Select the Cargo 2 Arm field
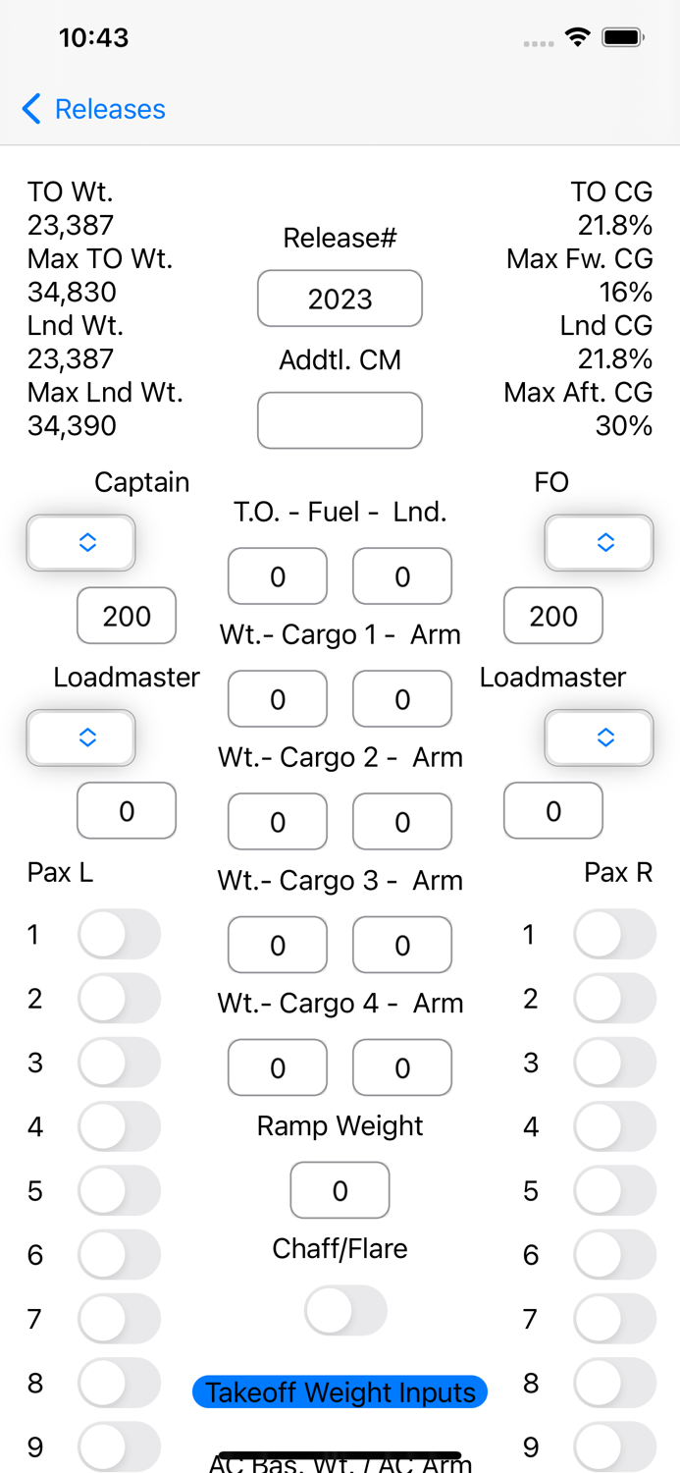Image resolution: width=680 pixels, height=1473 pixels. (x=402, y=822)
